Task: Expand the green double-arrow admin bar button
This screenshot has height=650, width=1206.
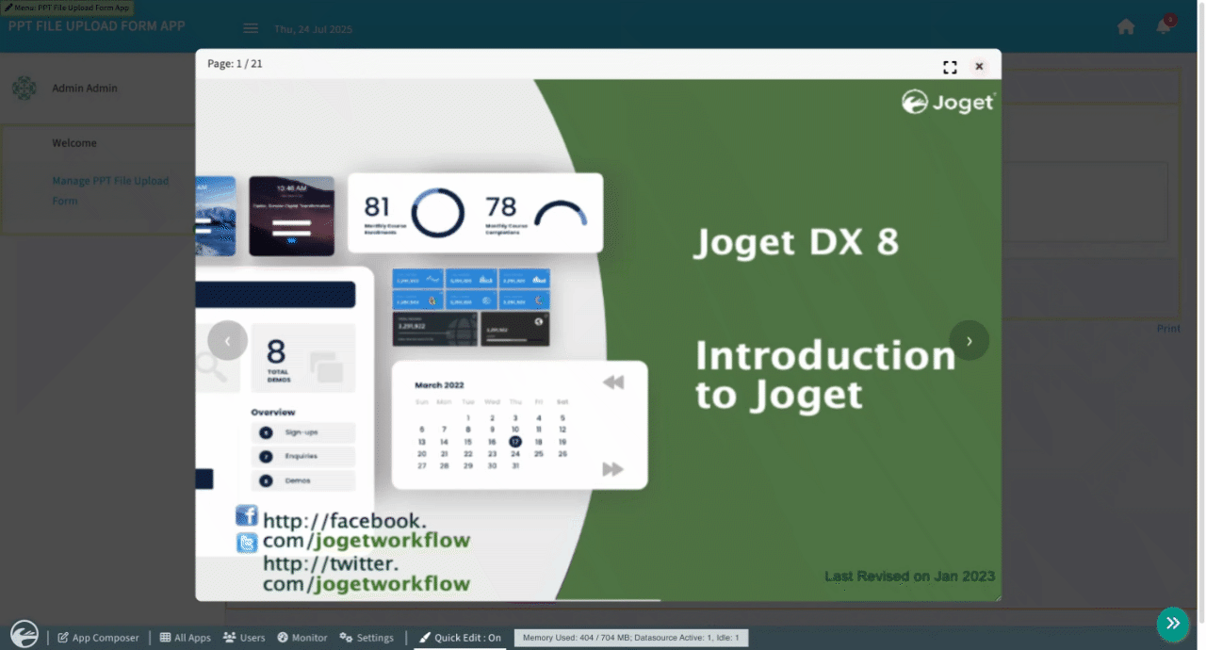Action: pos(1173,623)
